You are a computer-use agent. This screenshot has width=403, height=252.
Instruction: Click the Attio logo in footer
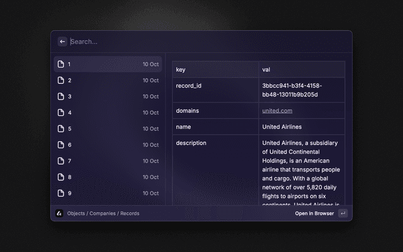tap(59, 214)
